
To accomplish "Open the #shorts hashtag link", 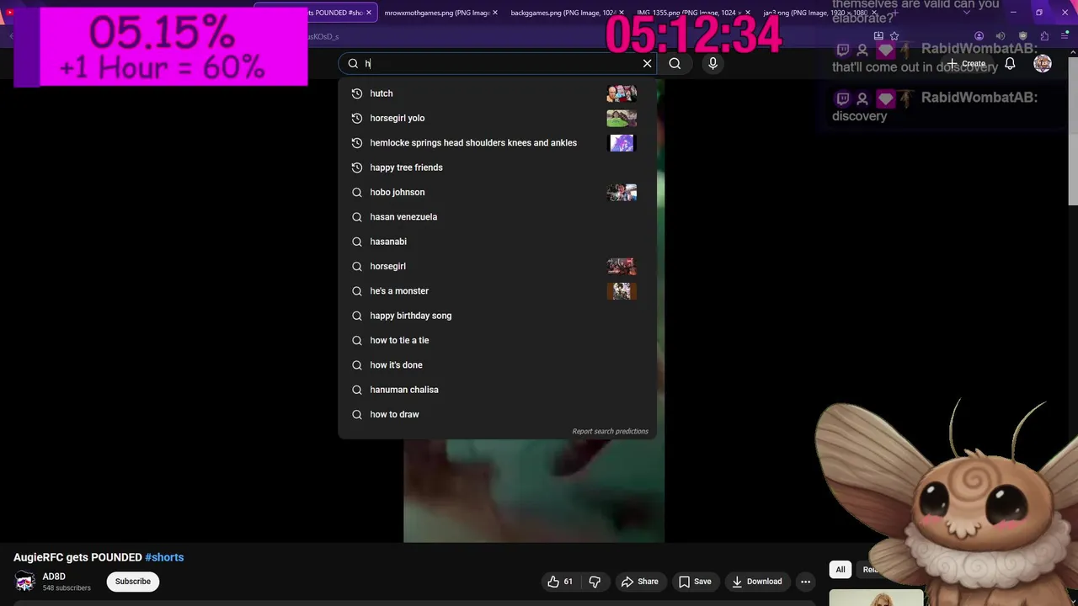I will (x=164, y=557).
